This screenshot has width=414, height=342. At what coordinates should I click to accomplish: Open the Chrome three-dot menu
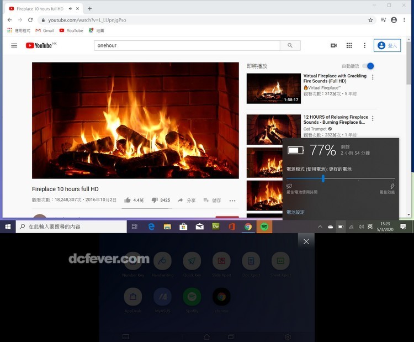[x=404, y=20]
